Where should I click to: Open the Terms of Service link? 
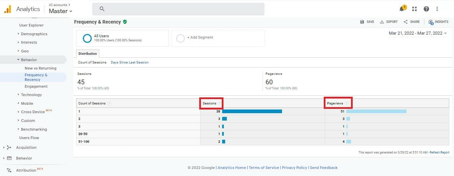(x=264, y=168)
